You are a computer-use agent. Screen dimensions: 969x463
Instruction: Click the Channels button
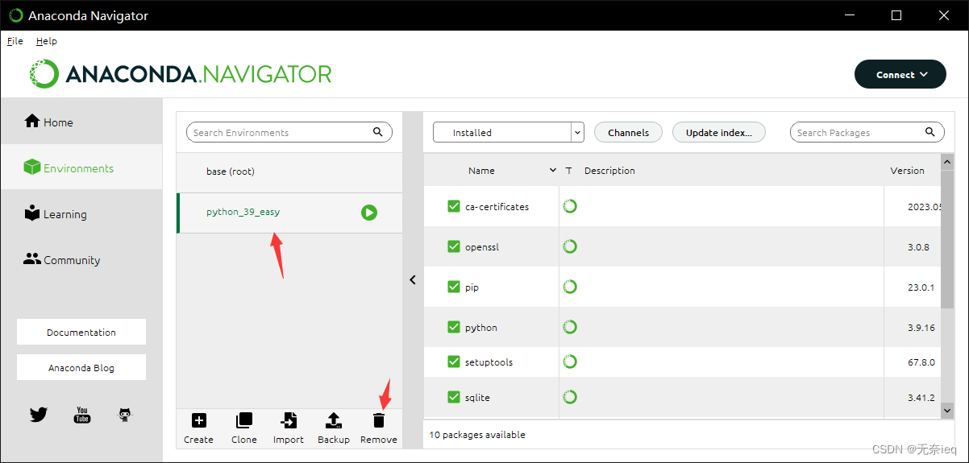point(628,132)
